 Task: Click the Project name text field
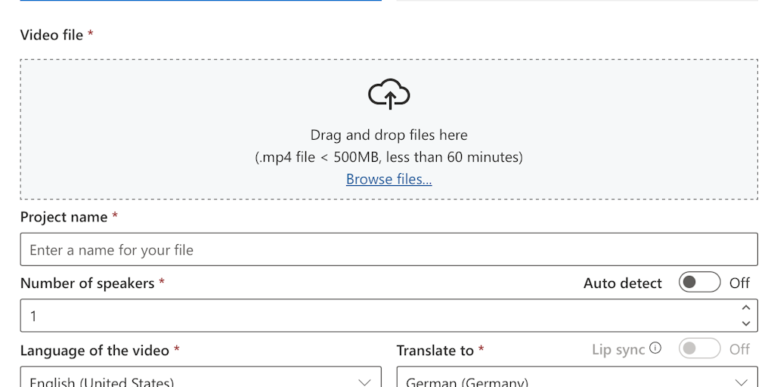click(389, 249)
